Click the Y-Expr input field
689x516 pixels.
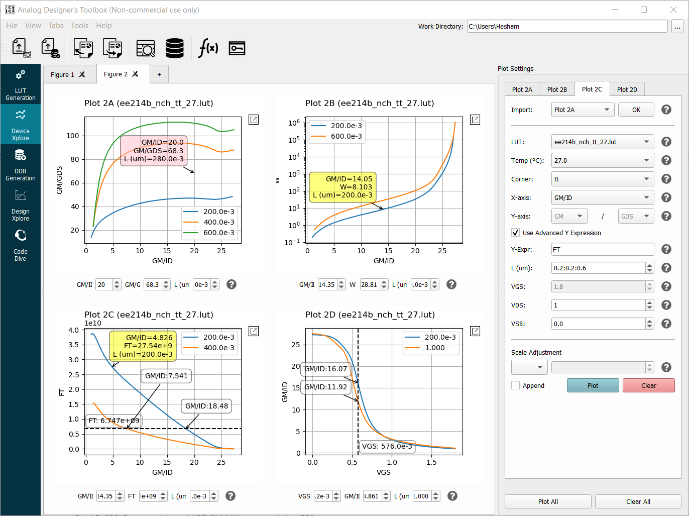(x=603, y=249)
